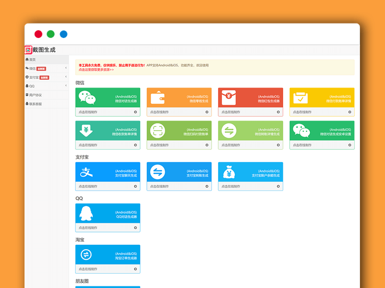Click 点击在线制作 under 微信对话生成安卓设置
The image size is (385, 288).
point(302,145)
